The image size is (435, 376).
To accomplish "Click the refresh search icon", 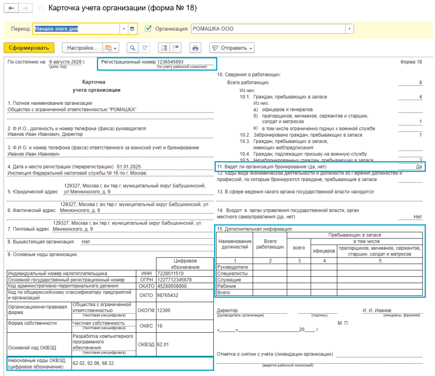I will pyautogui.click(x=144, y=48).
